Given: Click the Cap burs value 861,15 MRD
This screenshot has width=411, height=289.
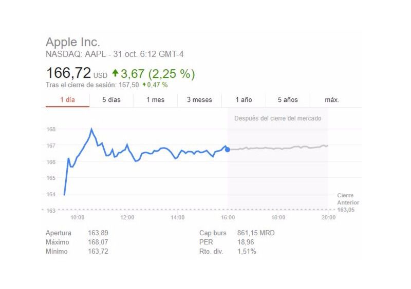Looking at the screenshot, I should click(x=256, y=233).
